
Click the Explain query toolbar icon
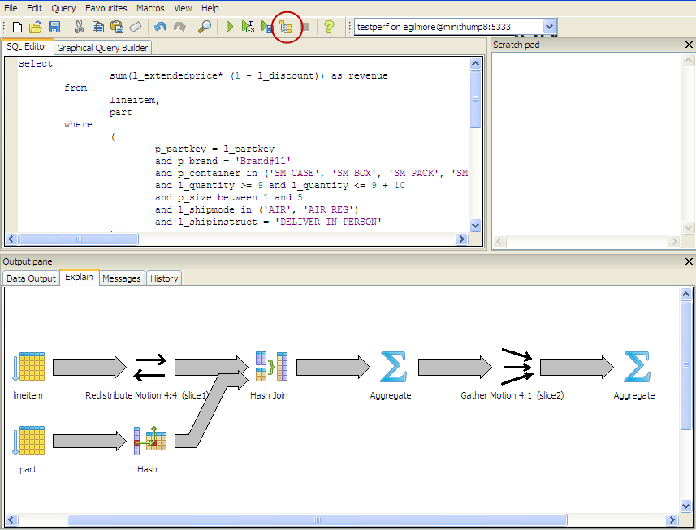pos(285,27)
